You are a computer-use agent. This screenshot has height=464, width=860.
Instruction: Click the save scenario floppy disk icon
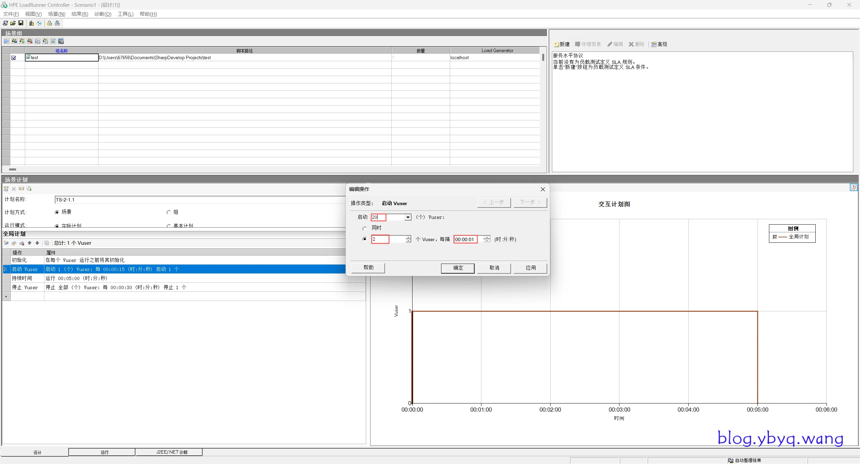[21, 23]
